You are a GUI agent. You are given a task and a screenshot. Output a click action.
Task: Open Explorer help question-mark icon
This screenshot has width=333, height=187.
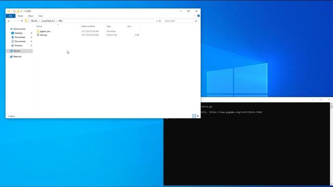coord(198,16)
